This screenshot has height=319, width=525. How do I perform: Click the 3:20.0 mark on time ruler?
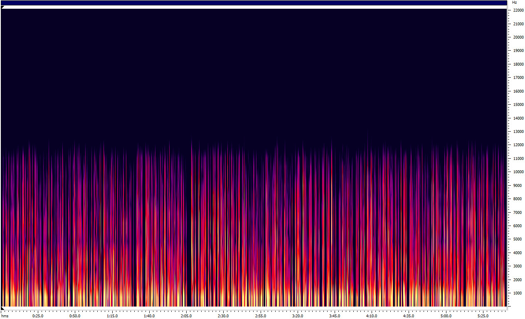coord(298,316)
